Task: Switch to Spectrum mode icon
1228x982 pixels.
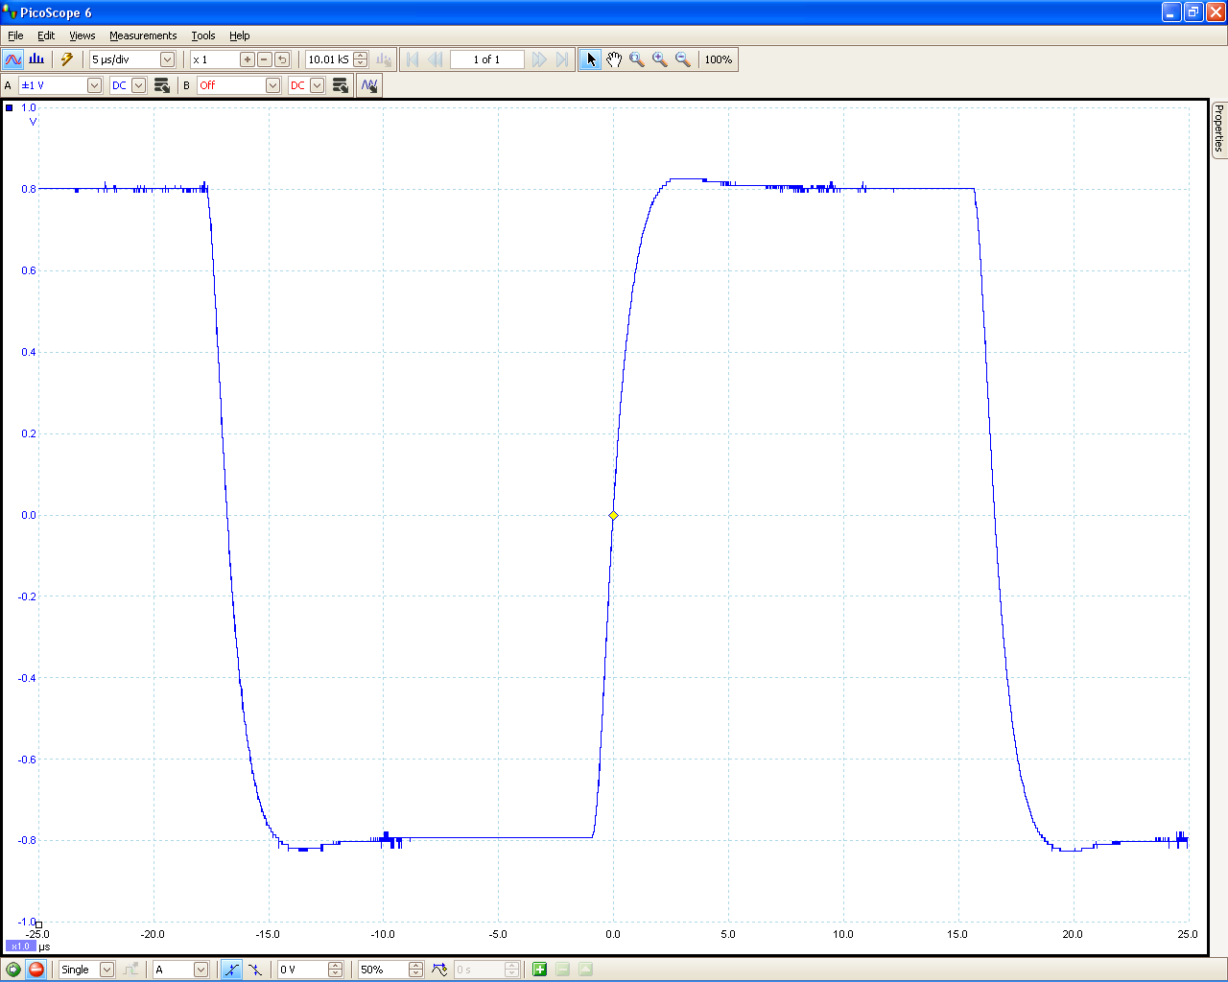Action: pyautogui.click(x=36, y=59)
